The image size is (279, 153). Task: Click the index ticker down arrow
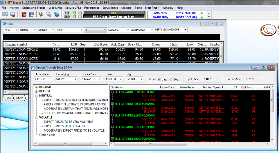point(209,17)
